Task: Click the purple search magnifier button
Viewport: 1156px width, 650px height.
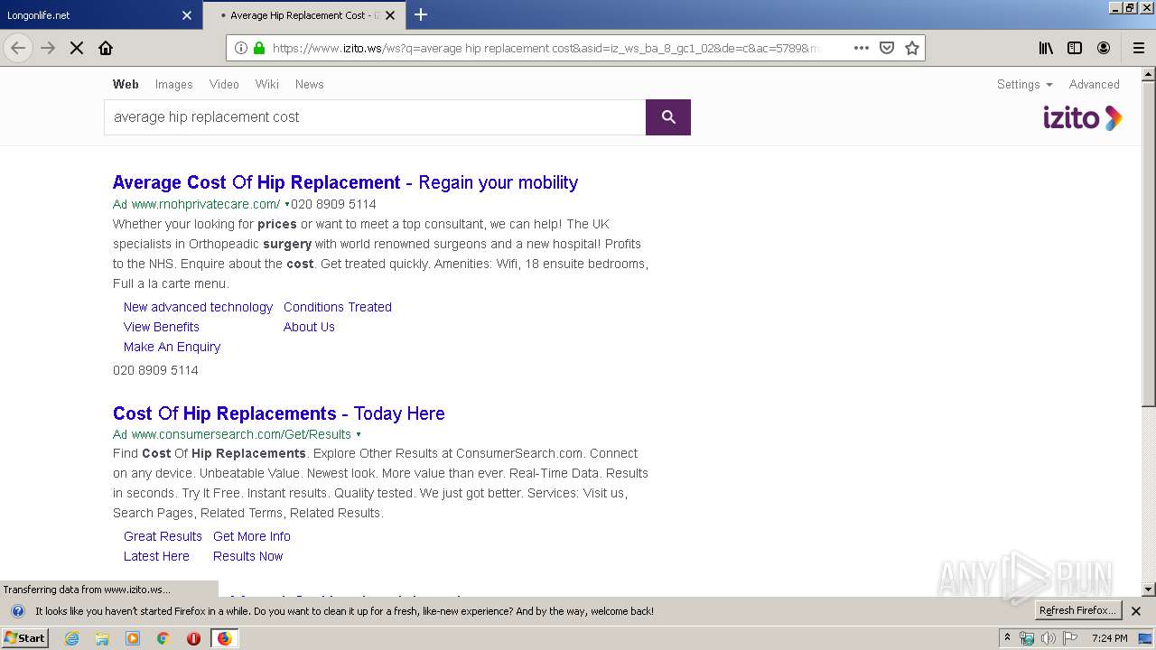Action: [x=668, y=117]
